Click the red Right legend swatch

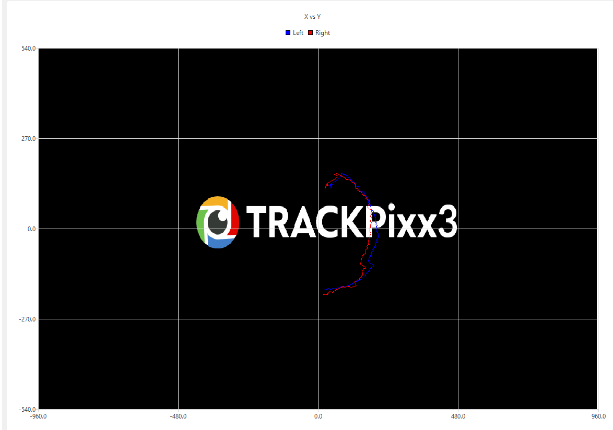point(310,33)
